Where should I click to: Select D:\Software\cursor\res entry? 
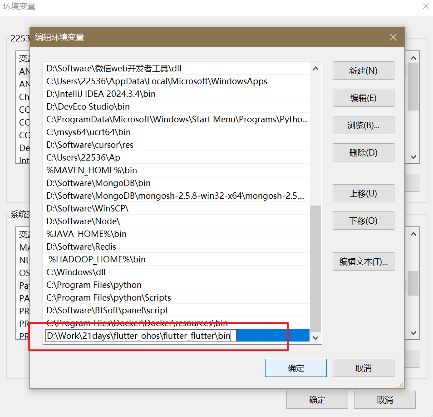[x=177, y=145]
